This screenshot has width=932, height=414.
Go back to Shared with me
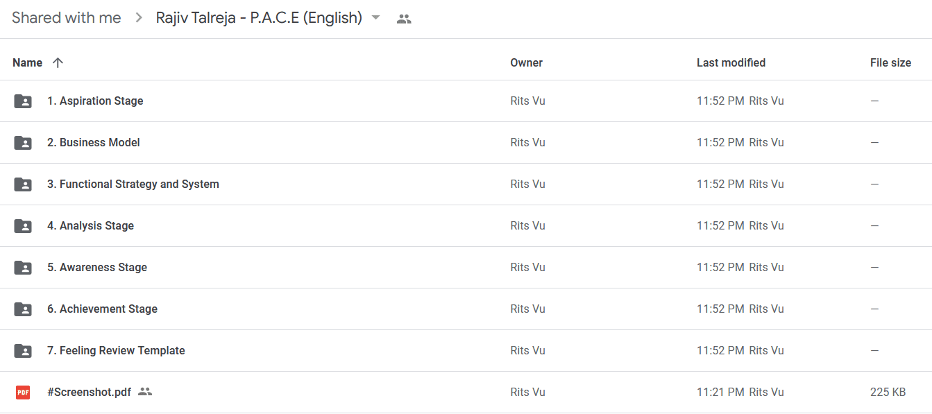[x=67, y=18]
